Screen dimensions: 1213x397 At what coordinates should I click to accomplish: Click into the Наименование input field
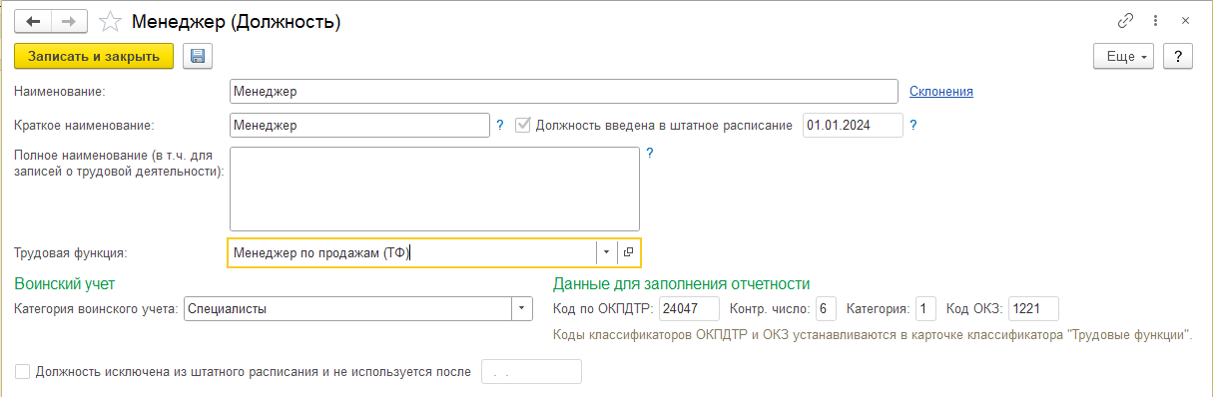563,92
